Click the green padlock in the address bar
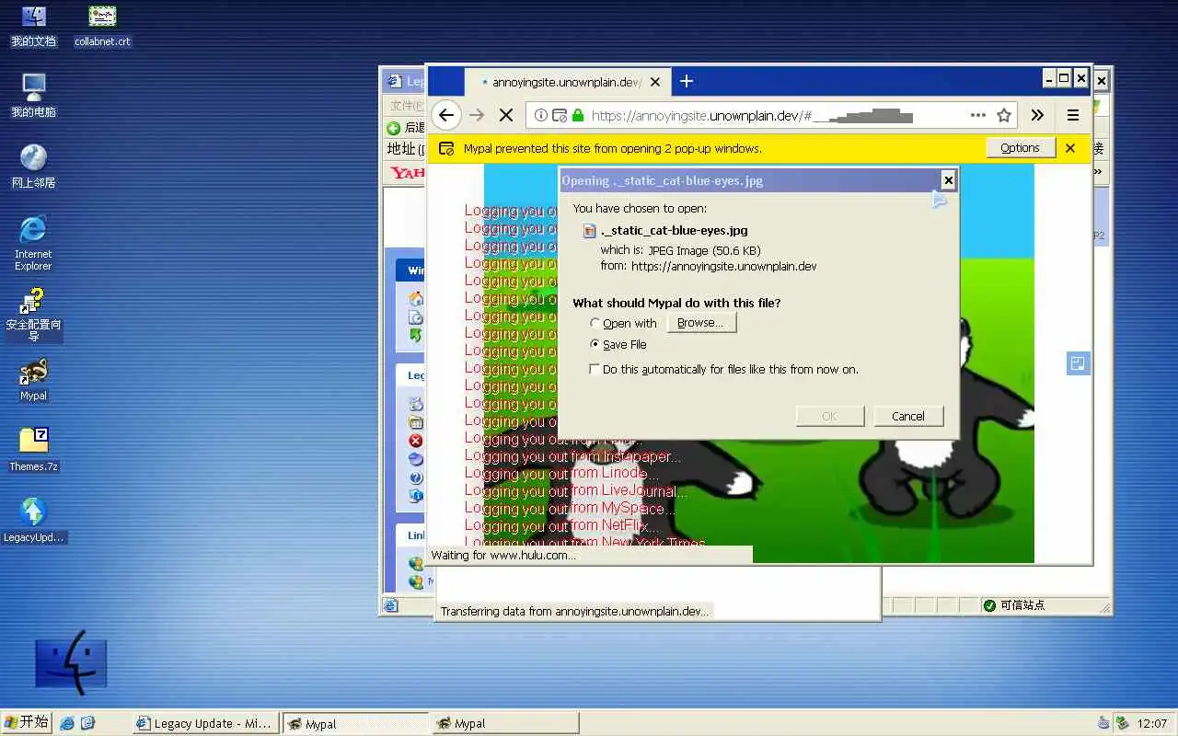 (x=578, y=115)
